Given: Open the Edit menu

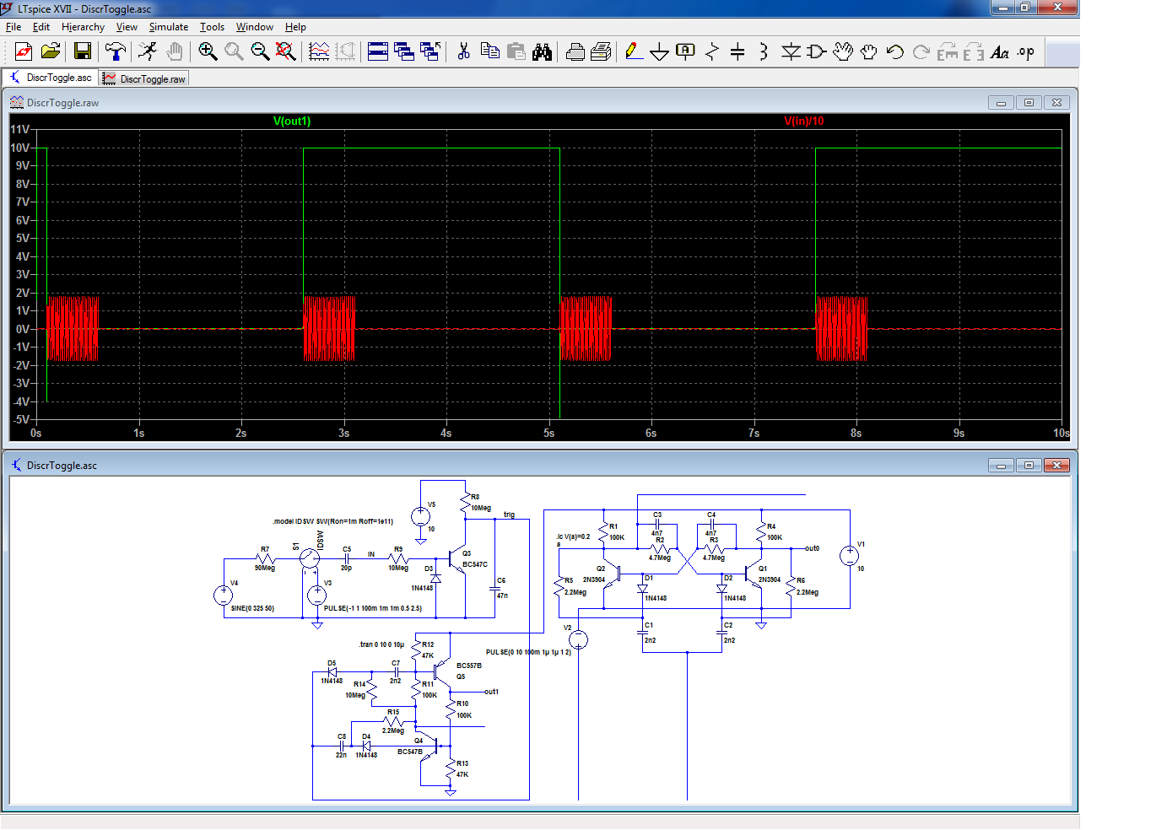Looking at the screenshot, I should 41,27.
